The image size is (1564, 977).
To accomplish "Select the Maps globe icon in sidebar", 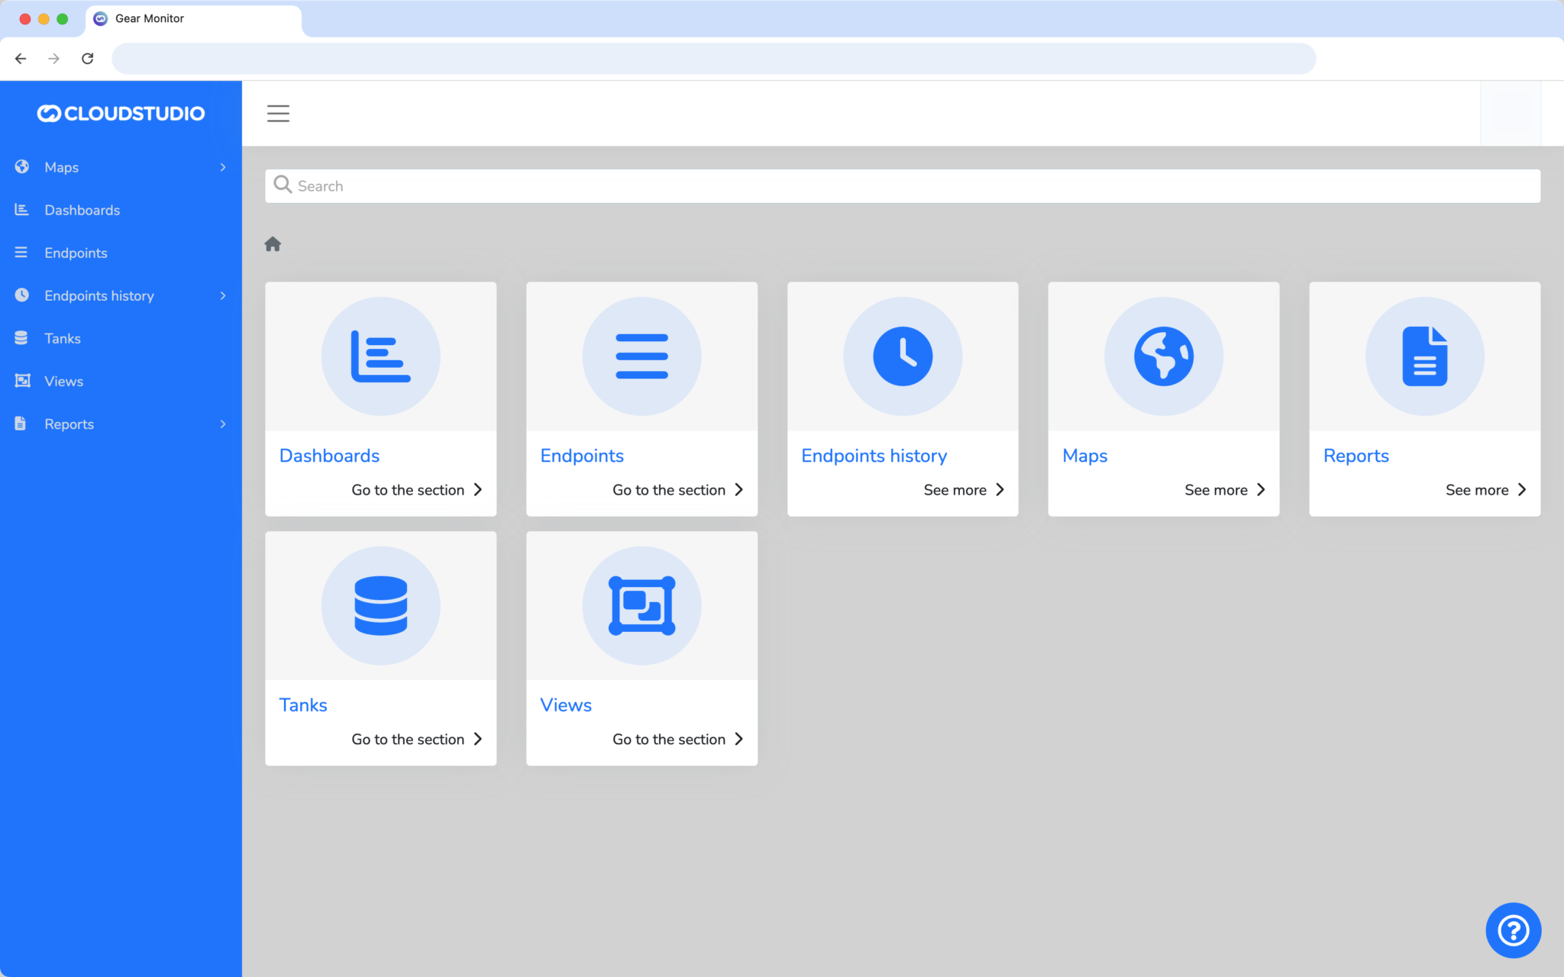I will point(23,166).
